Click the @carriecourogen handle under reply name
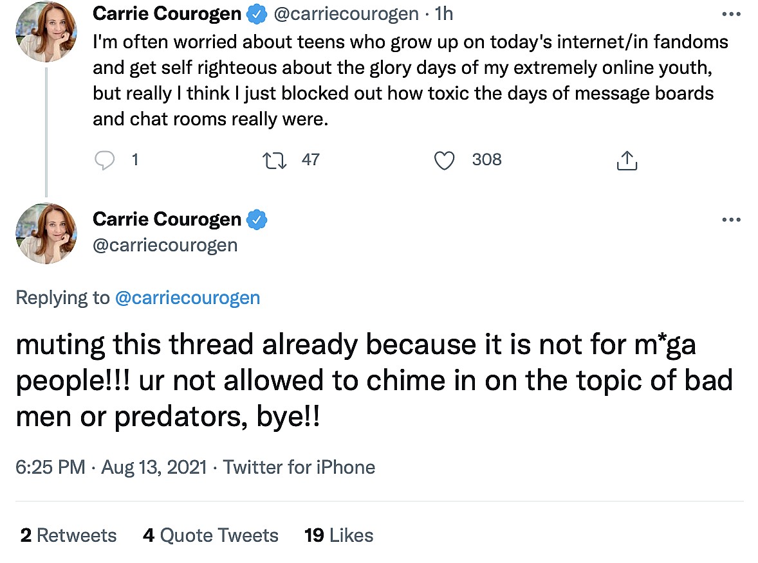 (x=165, y=245)
